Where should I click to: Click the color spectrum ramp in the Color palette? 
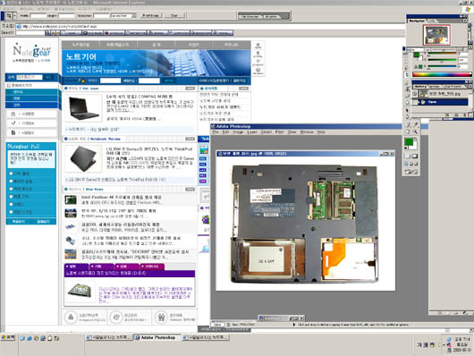[x=442, y=74]
